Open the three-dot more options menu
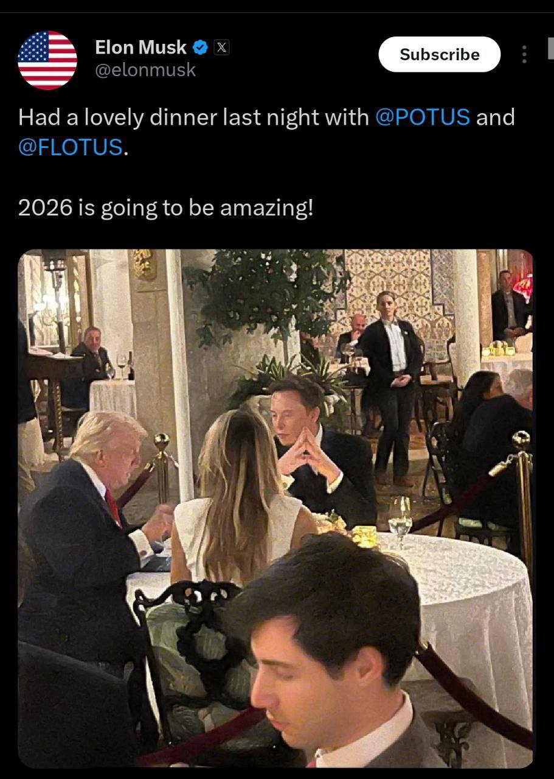Screen dimensions: 554x779 point(524,55)
